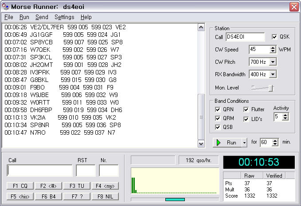Screen dimensions: 301x206
Task: Click the log scrollbar up arrow
Action: (201, 27)
